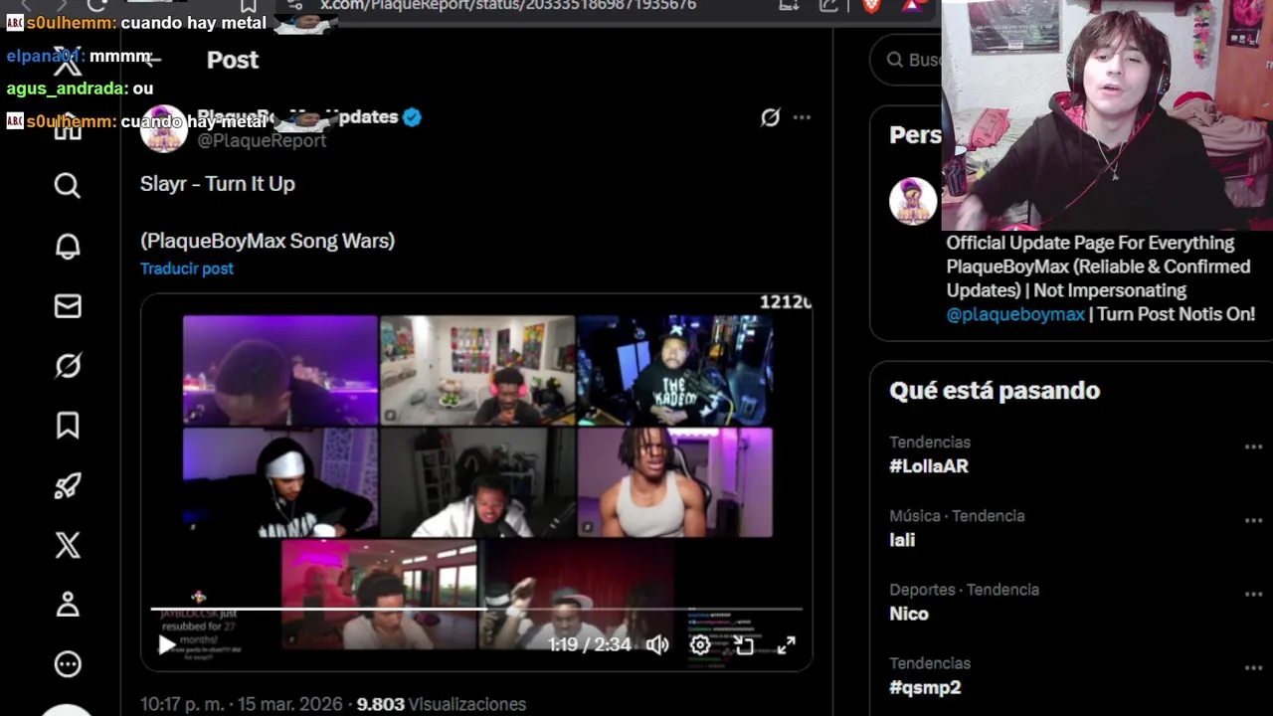Click the Brave shield icon in address bar
The width and height of the screenshot is (1273, 716).
[x=871, y=6]
